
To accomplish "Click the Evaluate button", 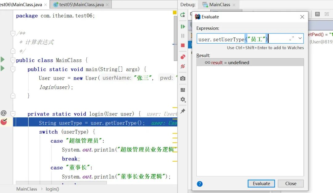I will click(261, 183).
